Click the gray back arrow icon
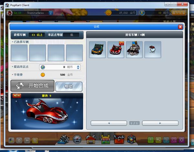The width and height of the screenshot is (194, 152). (x=27, y=140)
